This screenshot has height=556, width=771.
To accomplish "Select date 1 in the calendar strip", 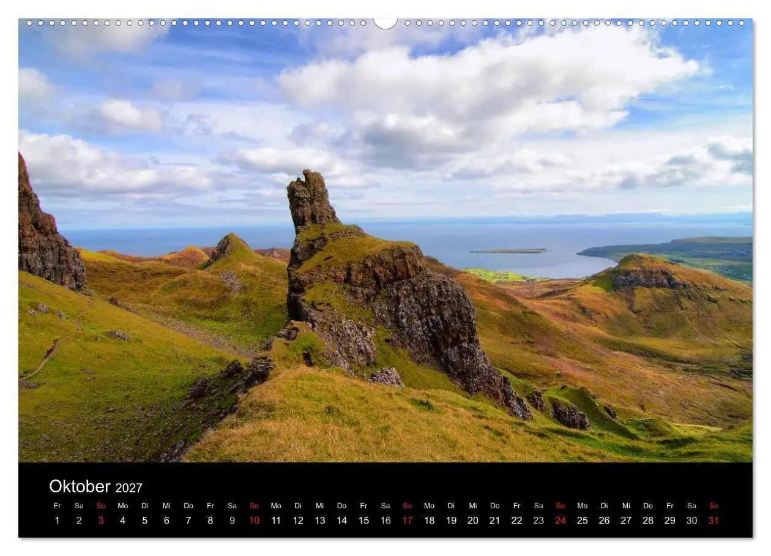I will [57, 520].
